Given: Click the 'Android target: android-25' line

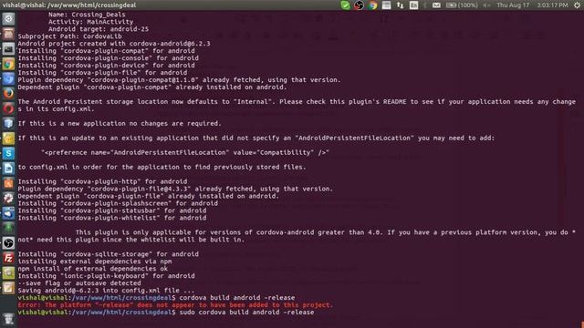Looking at the screenshot, I should [x=99, y=29].
